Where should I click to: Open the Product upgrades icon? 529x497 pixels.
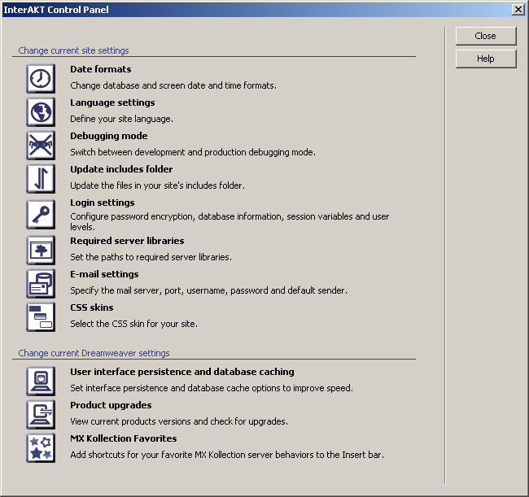coord(40,414)
